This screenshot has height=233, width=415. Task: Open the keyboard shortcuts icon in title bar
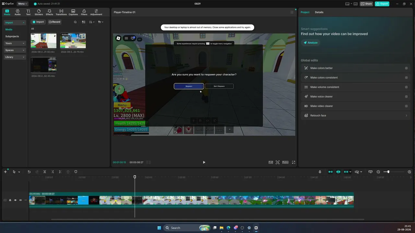(x=356, y=4)
